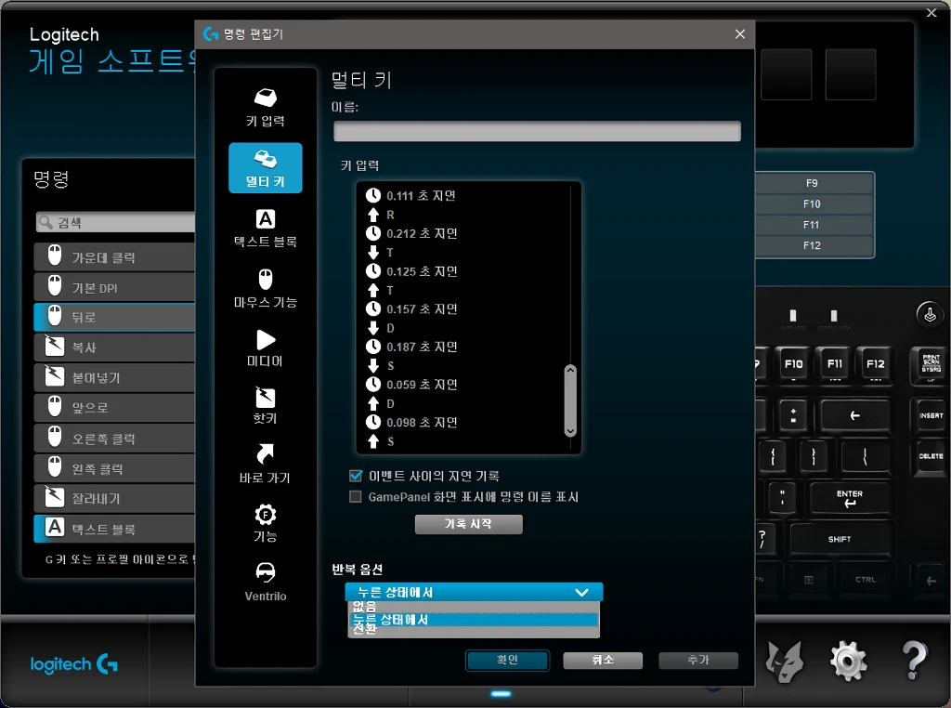Image resolution: width=951 pixels, height=708 pixels.
Task: Choose 전환 in repeat options list
Action: point(474,630)
